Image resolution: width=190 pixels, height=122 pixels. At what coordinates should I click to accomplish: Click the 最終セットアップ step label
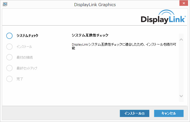pyautogui.click(x=27, y=68)
